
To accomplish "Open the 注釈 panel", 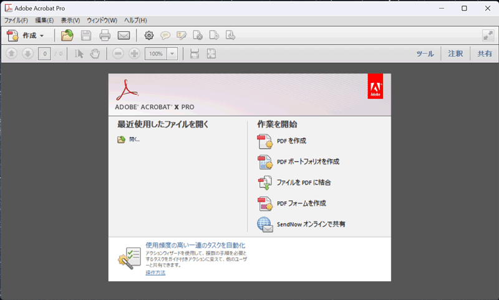I will click(x=455, y=54).
